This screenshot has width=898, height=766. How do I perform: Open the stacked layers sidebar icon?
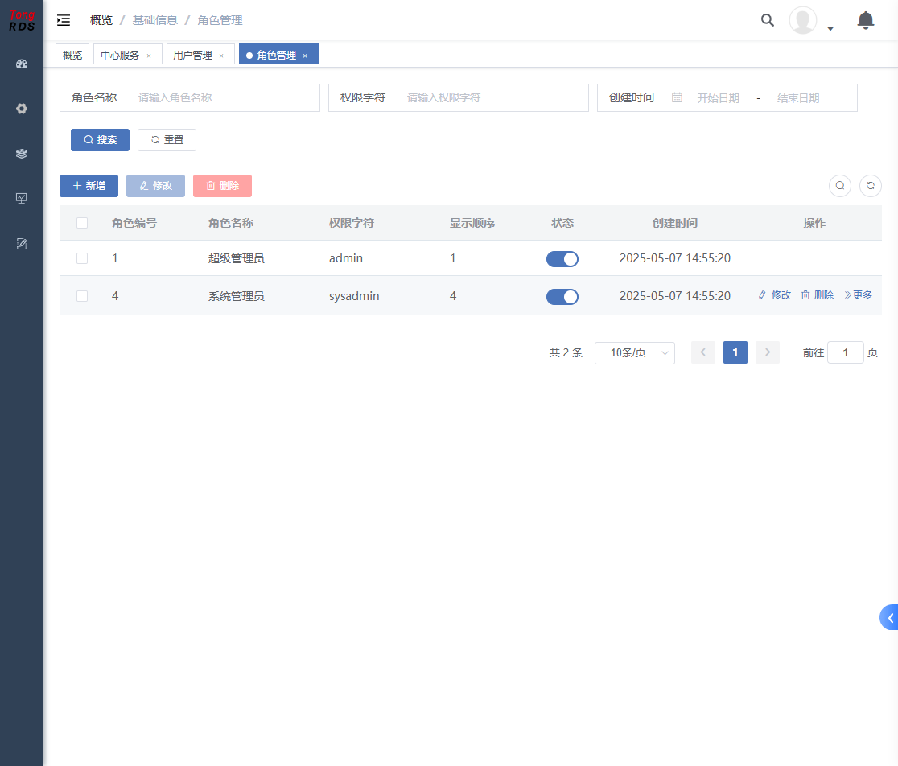[22, 154]
